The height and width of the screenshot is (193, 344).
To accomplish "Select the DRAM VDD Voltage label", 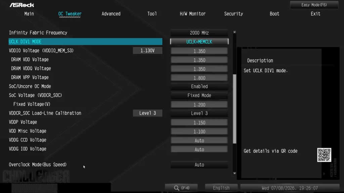I will pyautogui.click(x=30, y=60).
